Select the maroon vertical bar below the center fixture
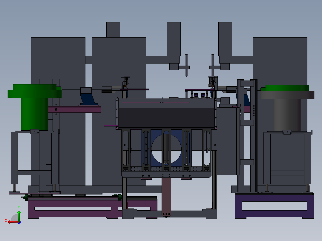The width and height of the screenshot is (322, 241). click(x=166, y=197)
